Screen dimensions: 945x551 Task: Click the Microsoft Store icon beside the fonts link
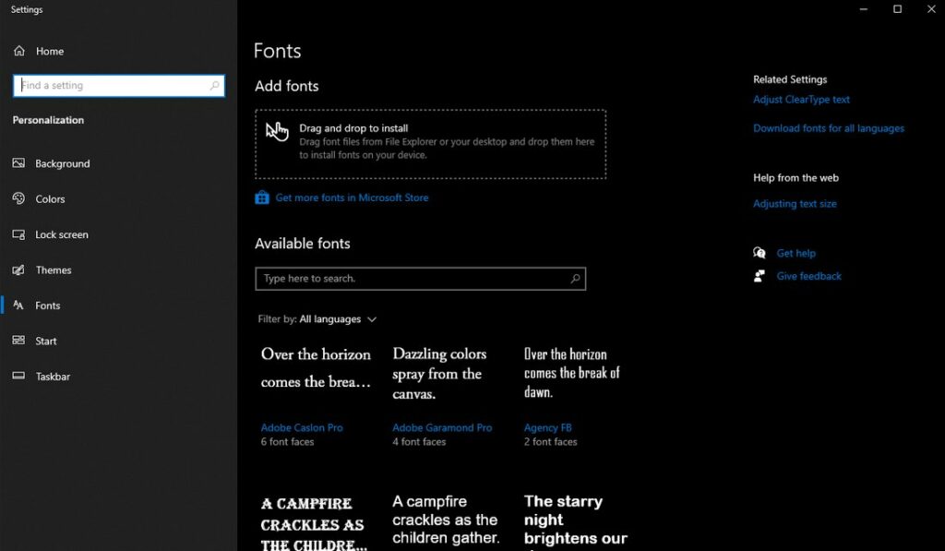click(x=262, y=197)
